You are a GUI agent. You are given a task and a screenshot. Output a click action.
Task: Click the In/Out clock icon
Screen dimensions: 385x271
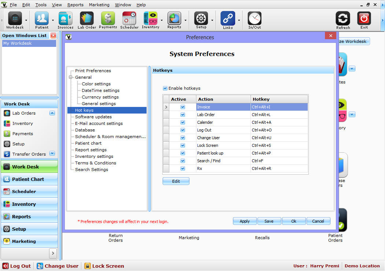254,18
